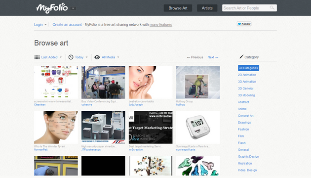The width and height of the screenshot is (311, 178).
Task: Select the 2D Animation category
Action: tap(247, 75)
